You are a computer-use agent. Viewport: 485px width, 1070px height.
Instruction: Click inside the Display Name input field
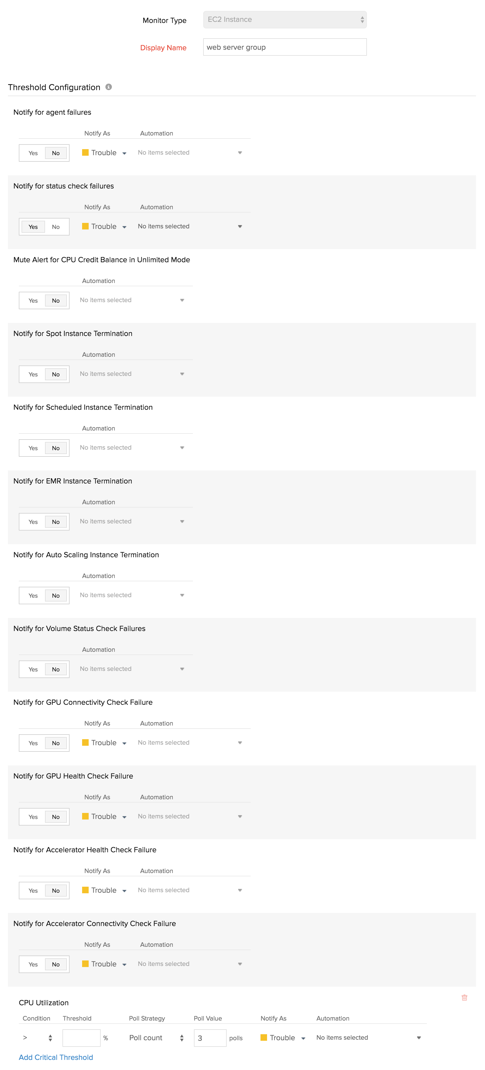284,47
